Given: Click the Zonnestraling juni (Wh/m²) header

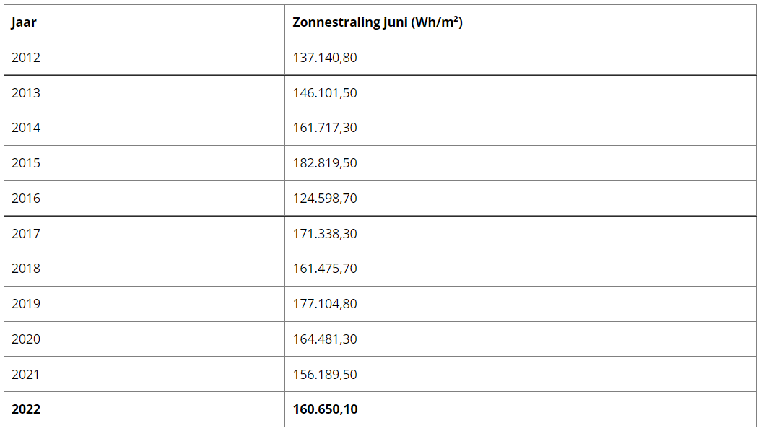Looking at the screenshot, I should 377,22.
